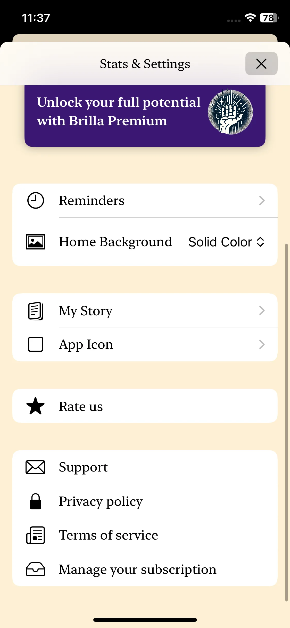The image size is (290, 628).
Task: Open the Reminders menu row
Action: click(144, 200)
